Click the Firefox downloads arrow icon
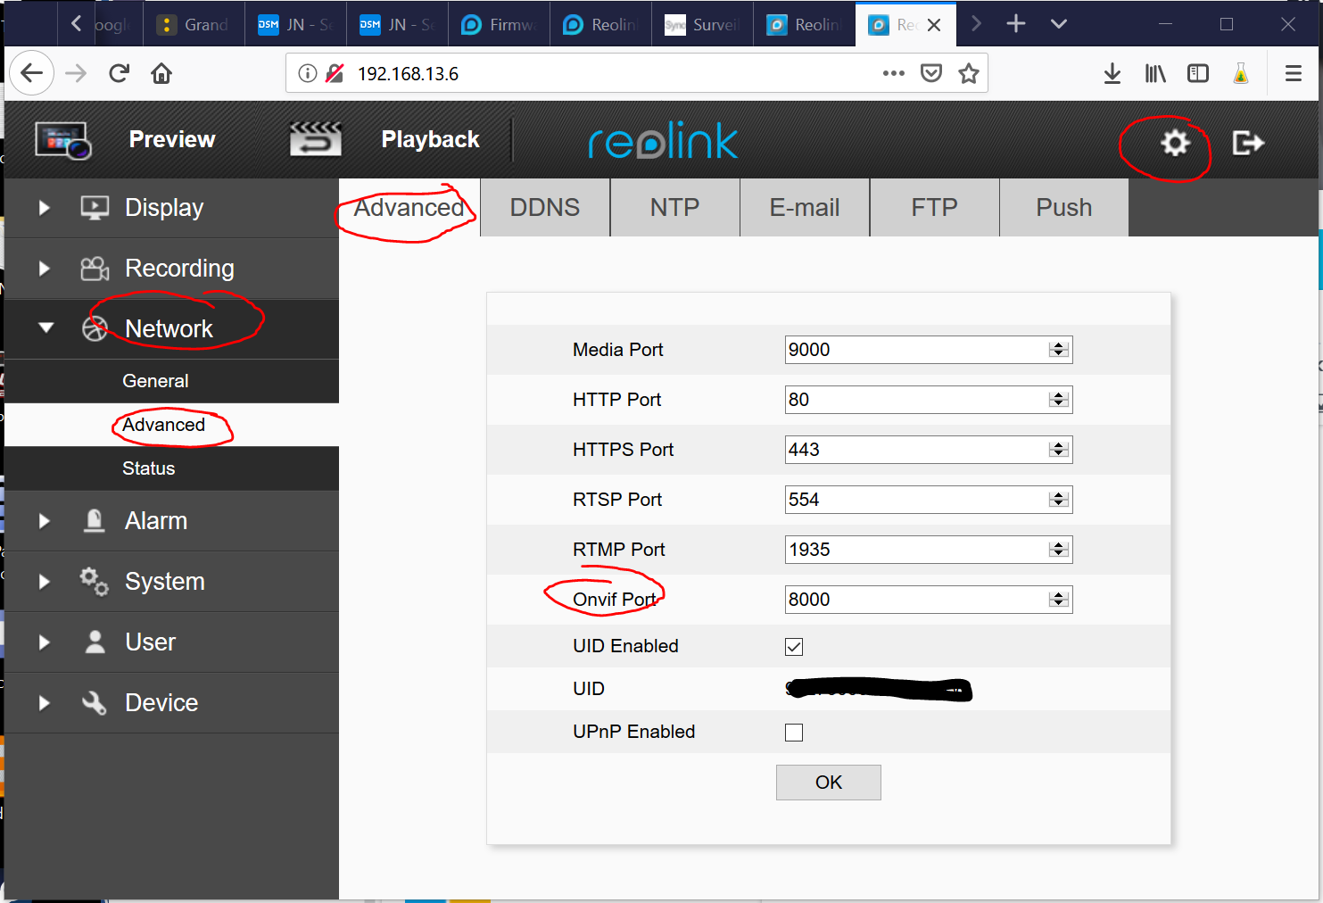The width and height of the screenshot is (1323, 903). click(1112, 74)
